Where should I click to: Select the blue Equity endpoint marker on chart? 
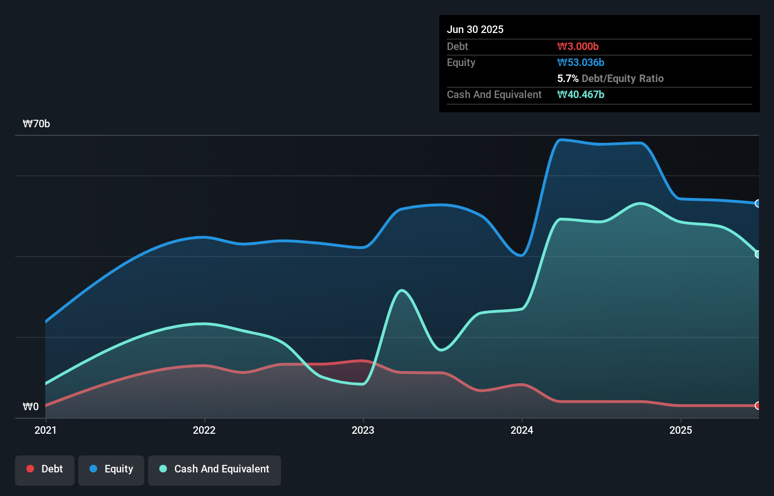758,204
